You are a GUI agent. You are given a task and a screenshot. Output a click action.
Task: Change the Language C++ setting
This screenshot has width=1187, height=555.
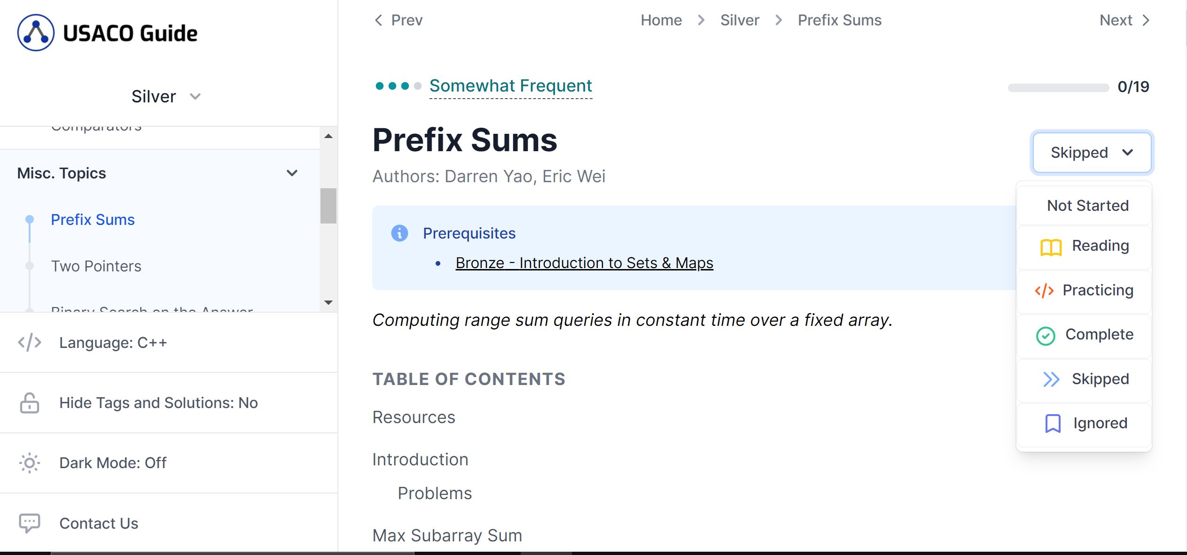coord(113,343)
